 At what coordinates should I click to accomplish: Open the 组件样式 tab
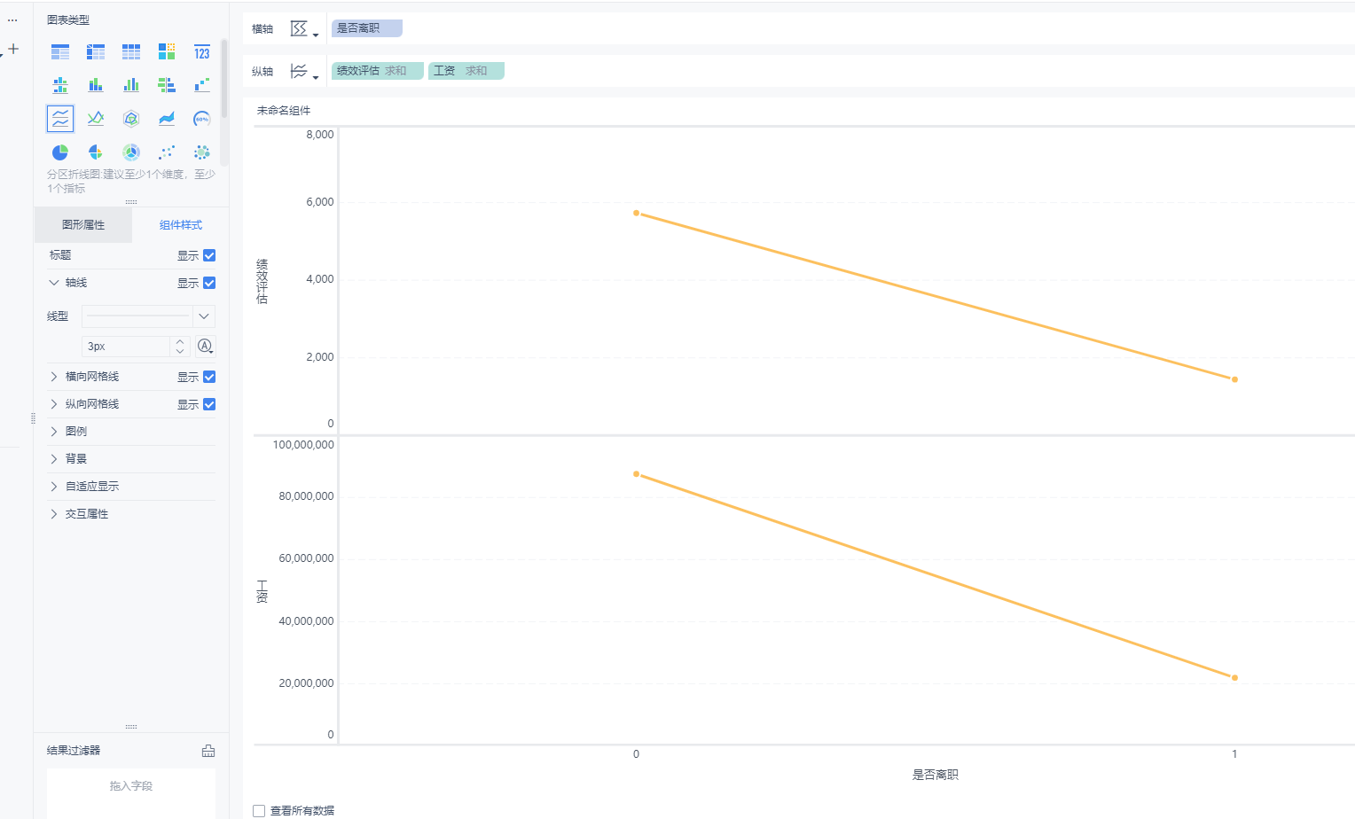[181, 225]
